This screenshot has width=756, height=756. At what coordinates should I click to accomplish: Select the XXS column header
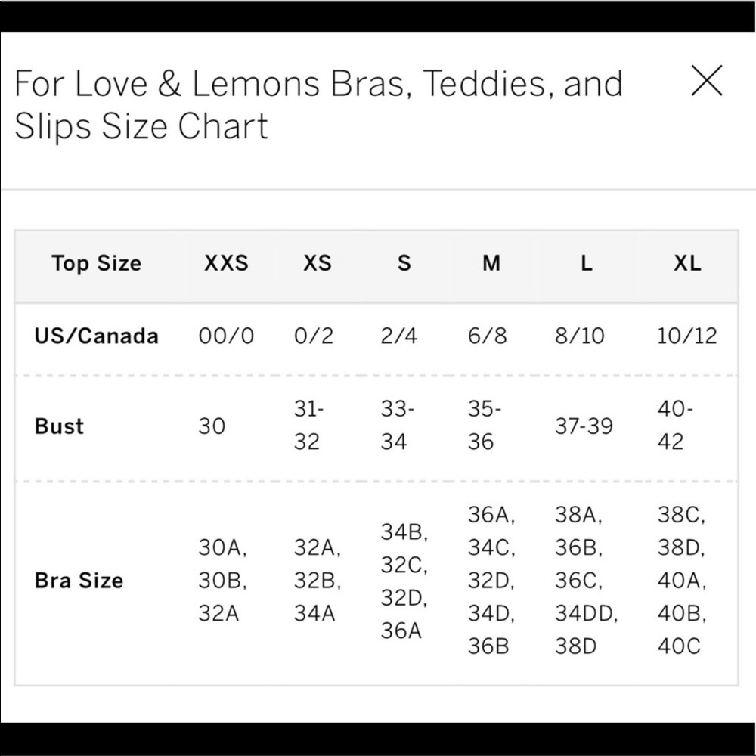226,263
